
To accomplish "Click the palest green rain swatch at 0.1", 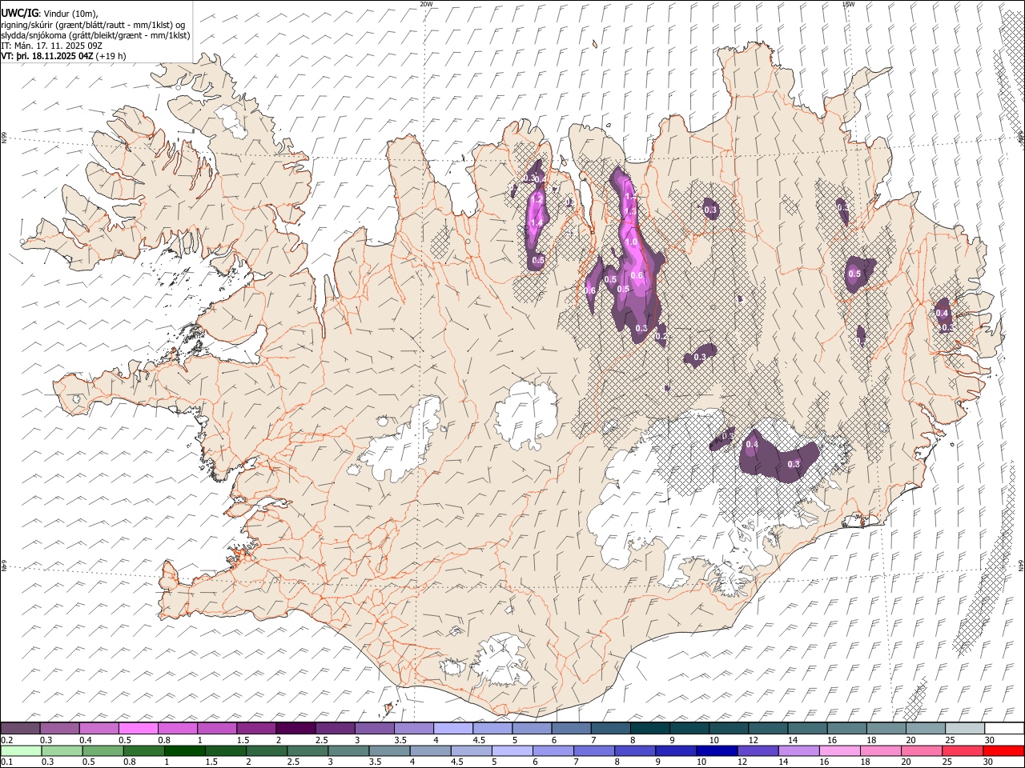I will (21, 750).
